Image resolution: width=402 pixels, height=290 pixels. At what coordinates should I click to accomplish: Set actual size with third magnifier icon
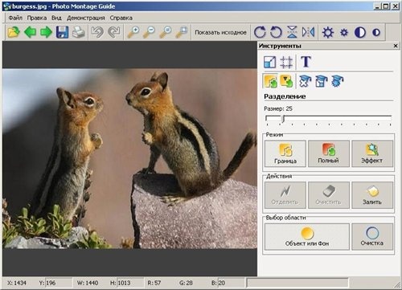click(x=166, y=32)
